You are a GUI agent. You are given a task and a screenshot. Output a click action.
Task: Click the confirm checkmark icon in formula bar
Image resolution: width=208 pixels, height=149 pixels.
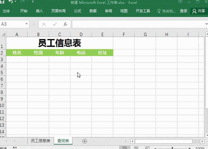55,24
